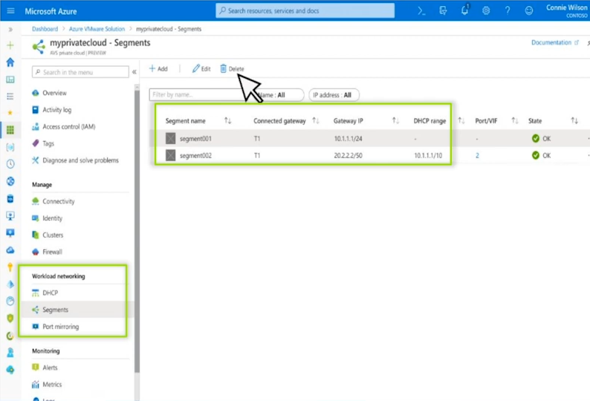Click segment001 name
The width and height of the screenshot is (590, 401).
click(x=195, y=139)
